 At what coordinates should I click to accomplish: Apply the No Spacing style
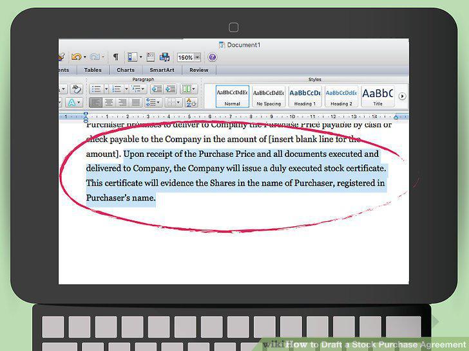tap(269, 96)
